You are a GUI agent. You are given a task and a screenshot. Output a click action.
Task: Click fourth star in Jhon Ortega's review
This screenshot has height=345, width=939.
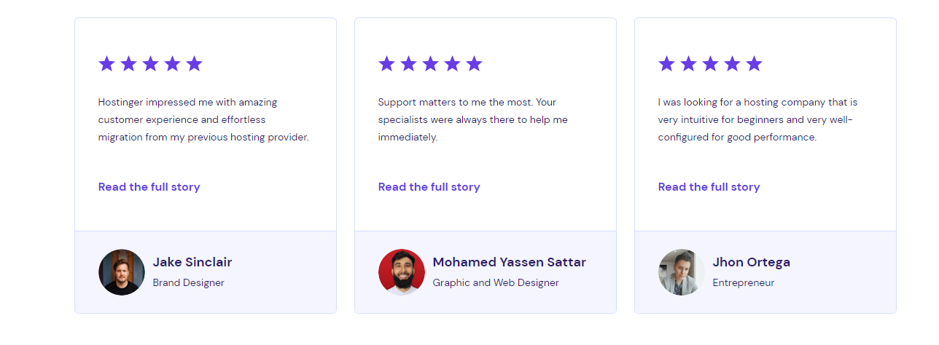(732, 64)
